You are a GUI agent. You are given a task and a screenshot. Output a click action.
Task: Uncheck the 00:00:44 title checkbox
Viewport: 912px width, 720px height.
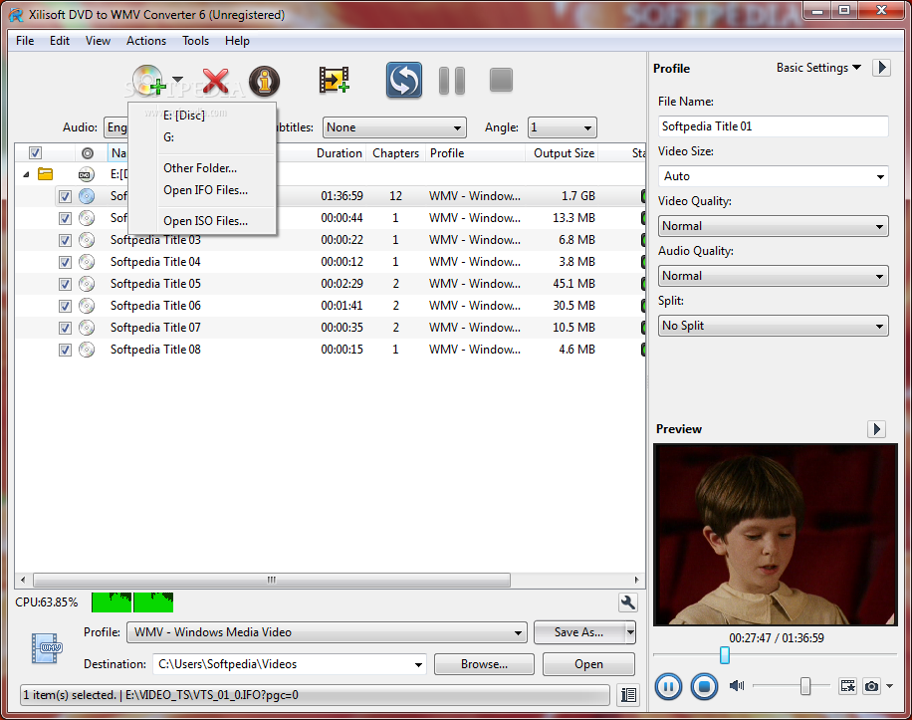(65, 218)
